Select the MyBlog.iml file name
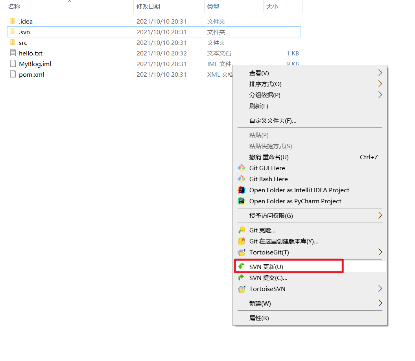 (35, 64)
